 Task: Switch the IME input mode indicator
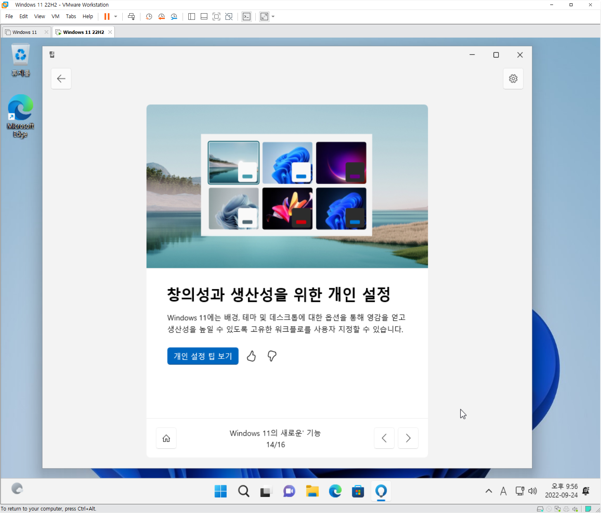pos(503,491)
